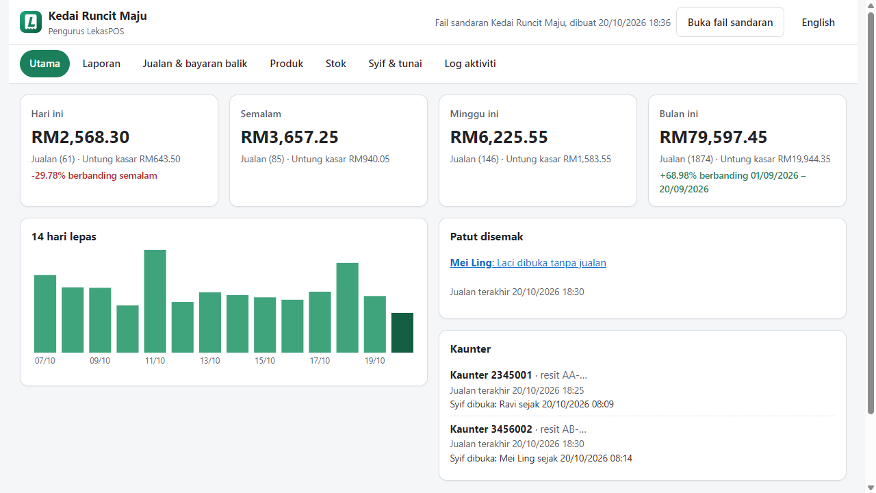This screenshot has height=493, width=876.
Task: Select the Kaunter 3456002 heading
Action: (x=491, y=429)
